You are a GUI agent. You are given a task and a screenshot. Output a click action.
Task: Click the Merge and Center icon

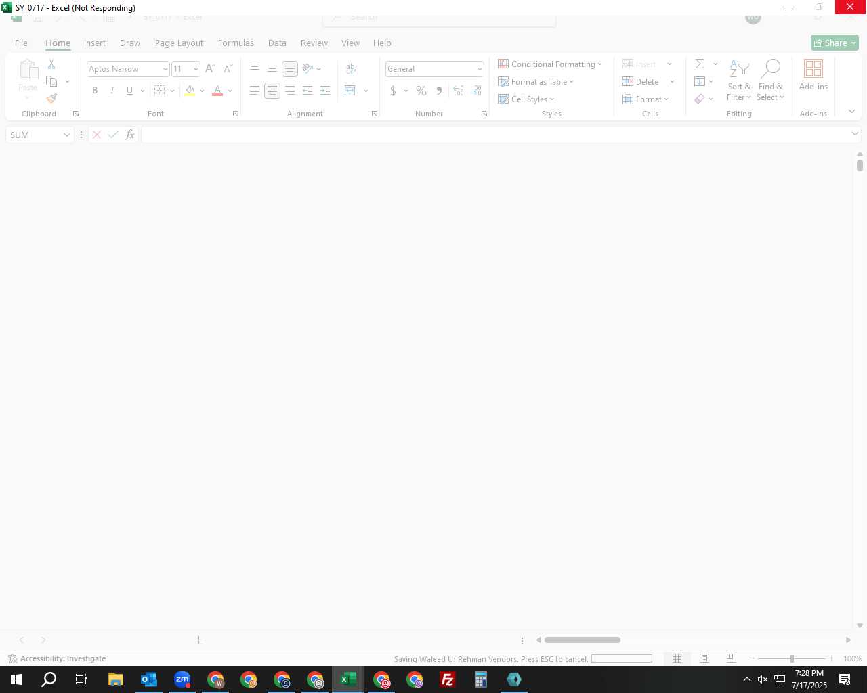(x=350, y=91)
